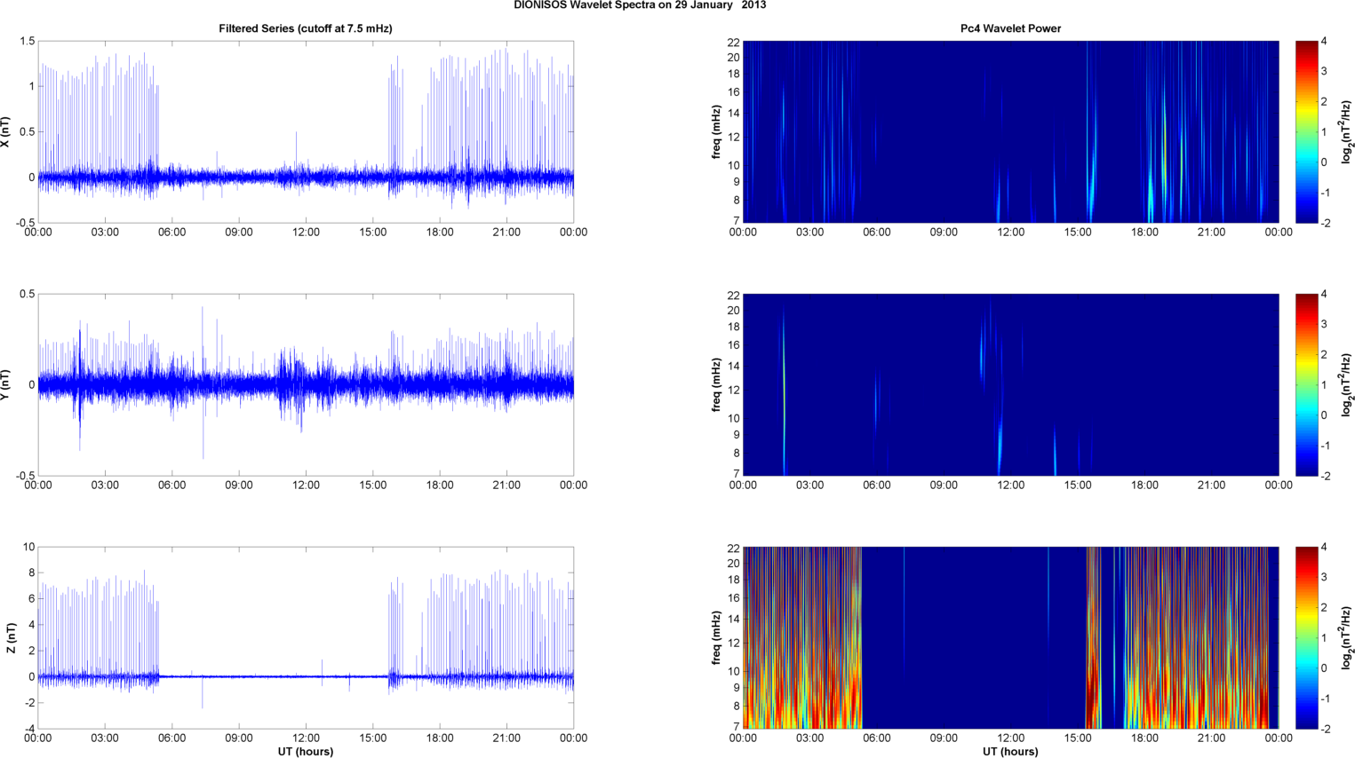Click the log2(nT²/Hz) label by the top colorbar
The image size is (1355, 758).
(1347, 132)
